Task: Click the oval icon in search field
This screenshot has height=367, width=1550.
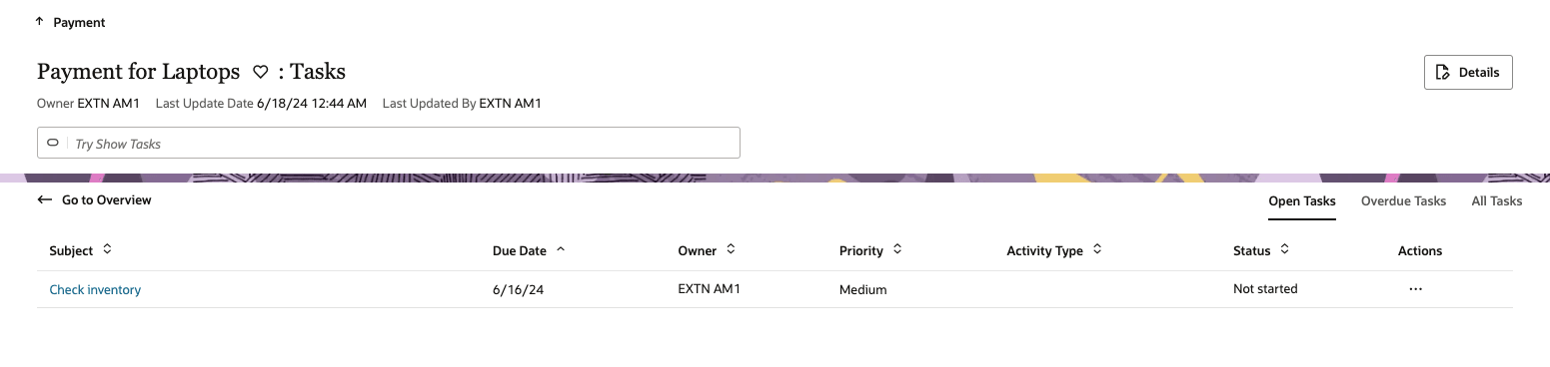Action: pos(53,143)
